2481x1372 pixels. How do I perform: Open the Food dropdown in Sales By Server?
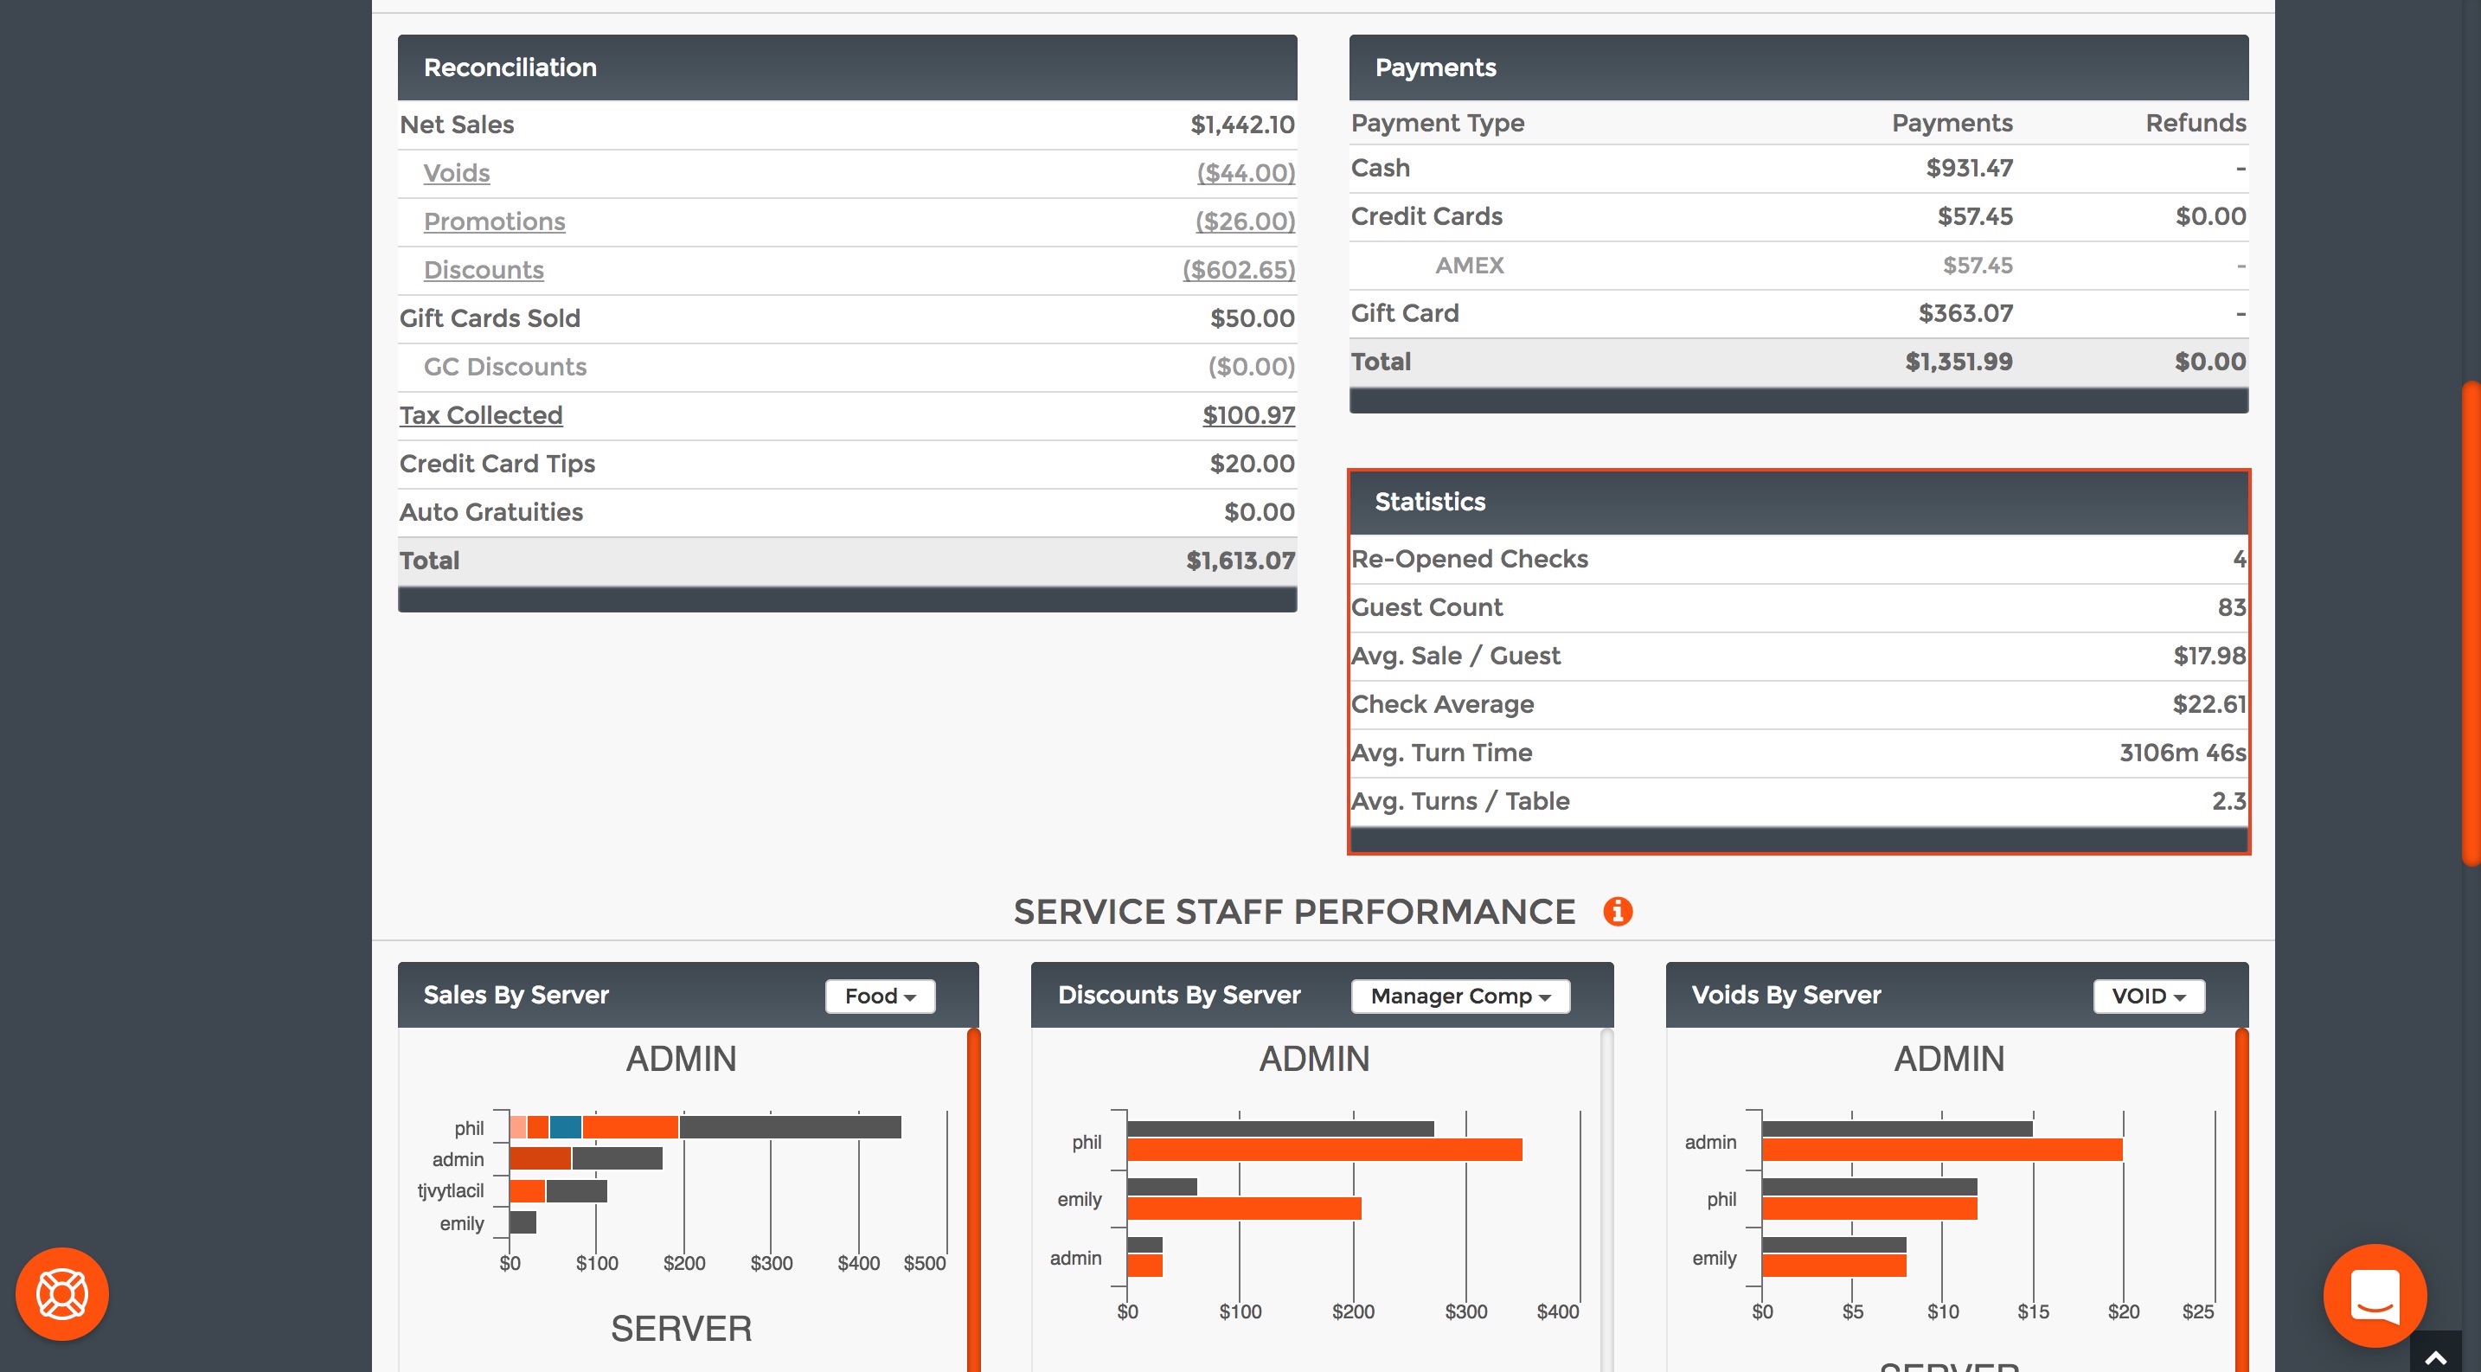879,996
